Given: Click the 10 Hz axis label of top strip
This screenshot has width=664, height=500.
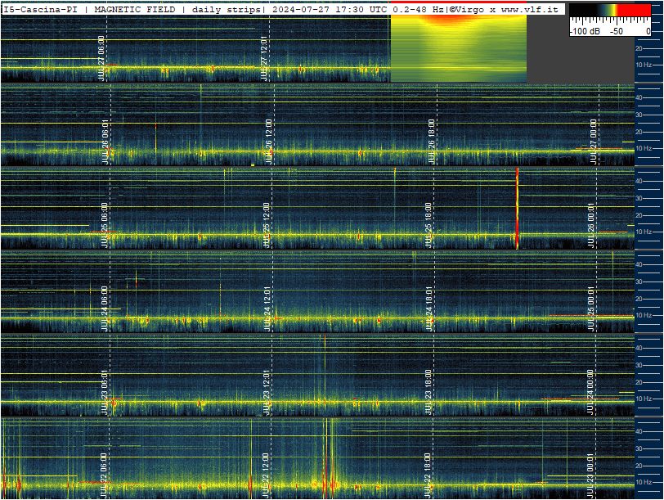Looking at the screenshot, I should [644, 65].
